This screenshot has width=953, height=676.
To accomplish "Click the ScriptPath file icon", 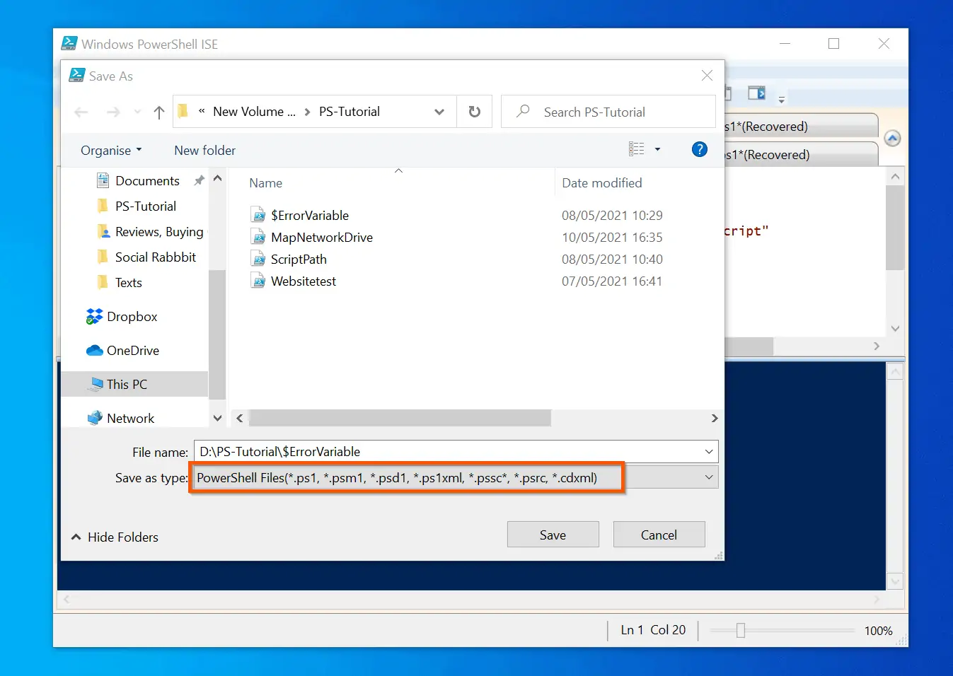I will tap(258, 259).
